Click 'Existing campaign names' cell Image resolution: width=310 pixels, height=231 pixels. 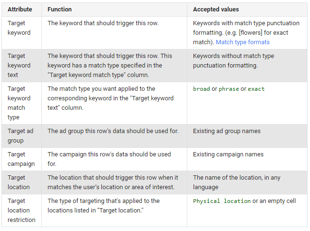247,159
